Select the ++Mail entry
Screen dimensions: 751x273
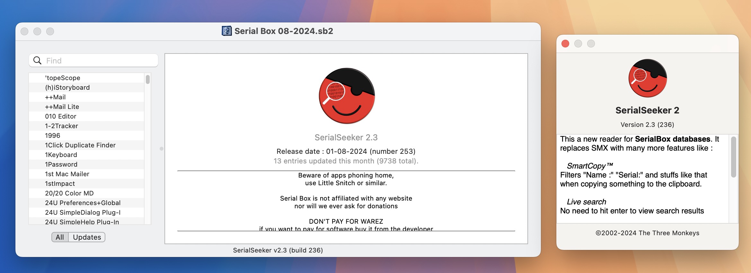pyautogui.click(x=86, y=97)
